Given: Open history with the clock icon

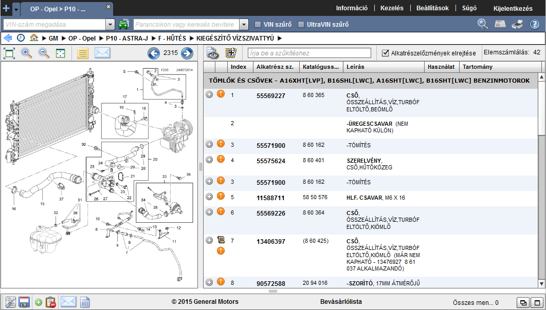Looking at the screenshot, I should 21,38.
